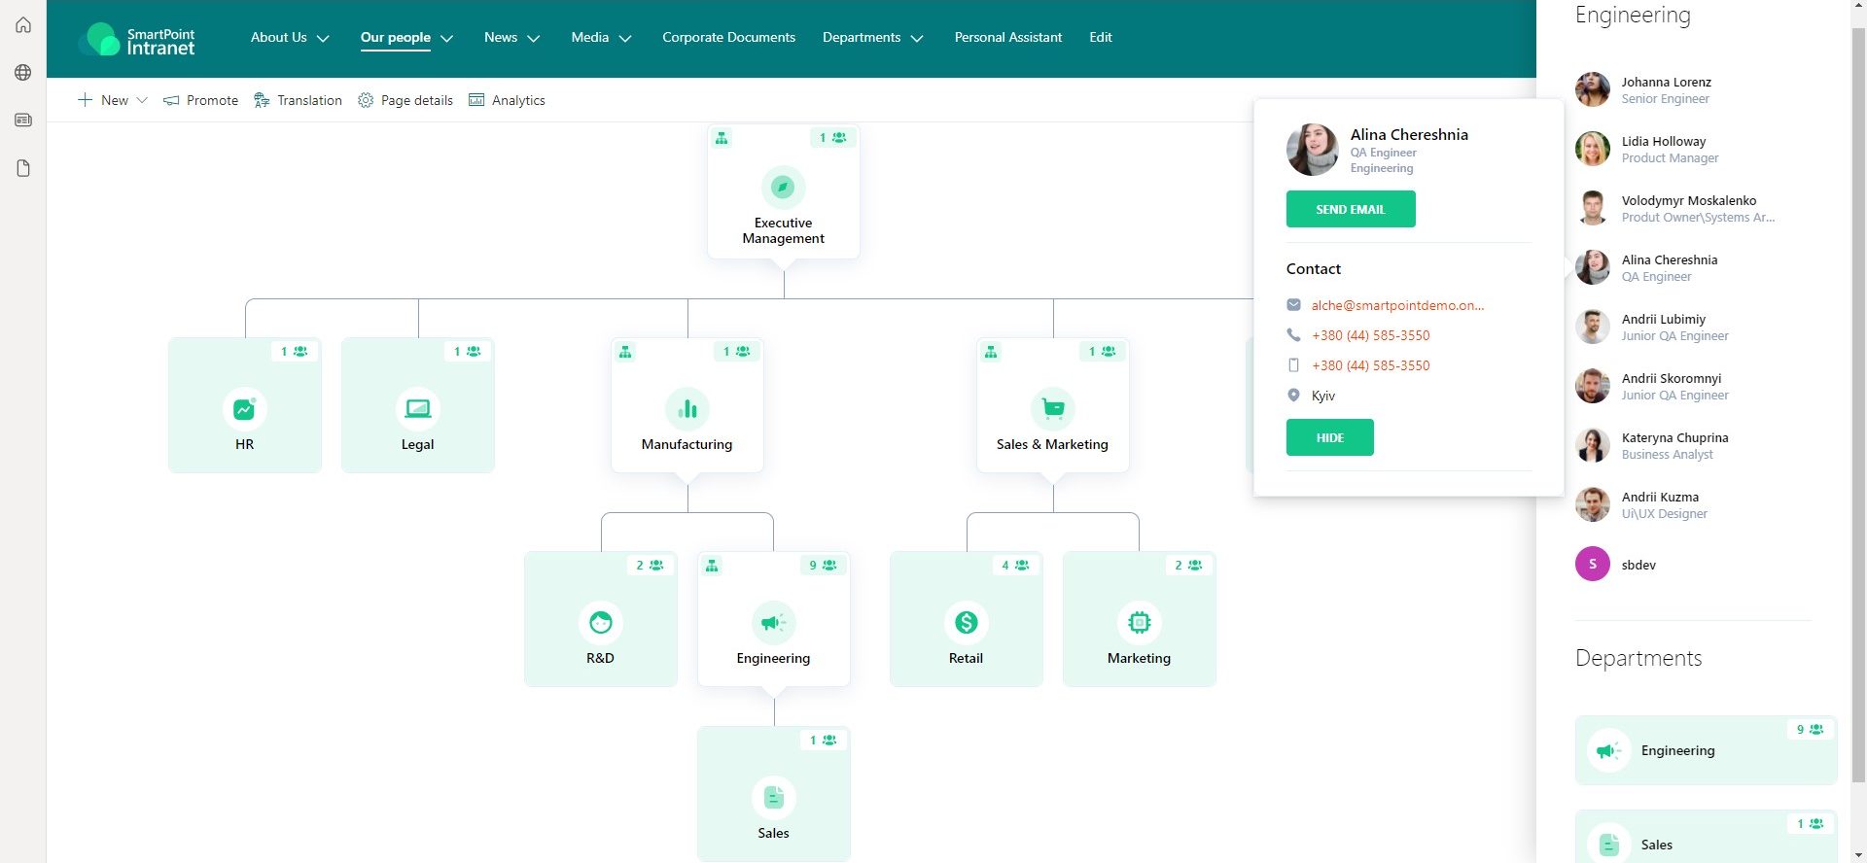
Task: Open the globe icon in left sidebar
Action: pos(23,73)
